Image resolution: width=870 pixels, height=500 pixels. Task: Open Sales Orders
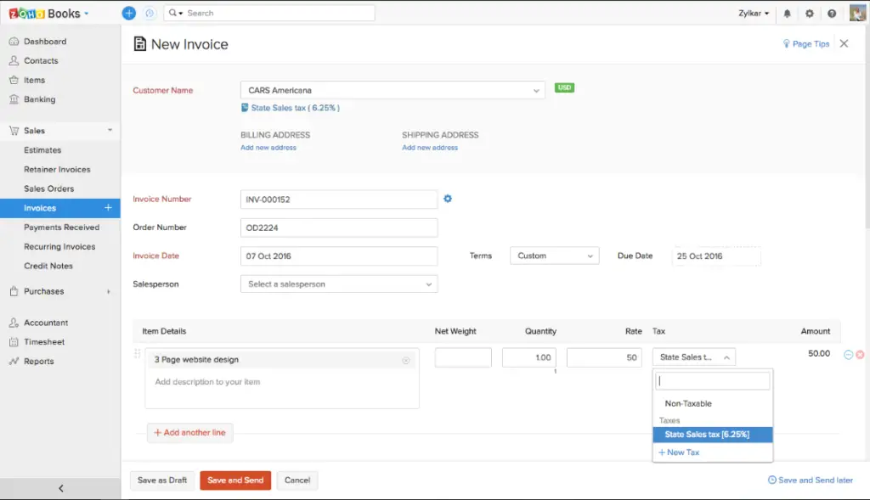coord(48,188)
